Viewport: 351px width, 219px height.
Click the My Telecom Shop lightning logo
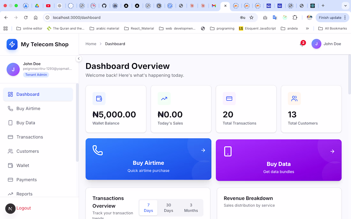point(12,44)
